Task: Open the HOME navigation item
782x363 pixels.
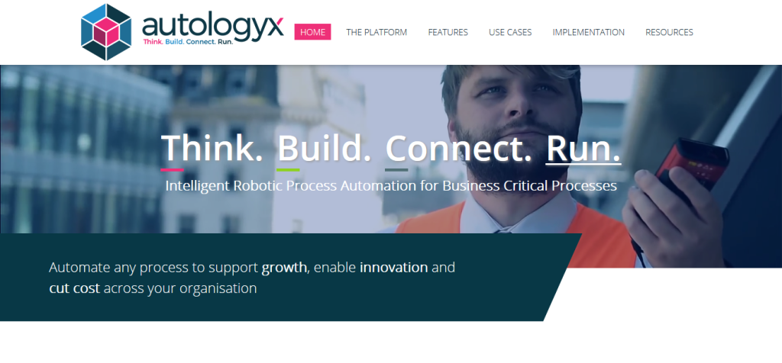Action: click(312, 32)
